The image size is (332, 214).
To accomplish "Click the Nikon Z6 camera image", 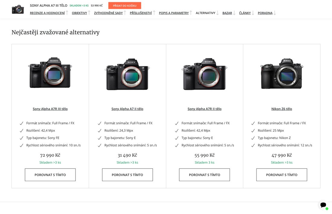I will pyautogui.click(x=282, y=74).
